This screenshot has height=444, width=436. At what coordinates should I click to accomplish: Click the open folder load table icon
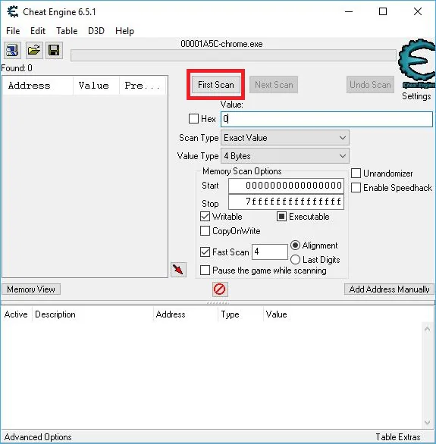tap(34, 51)
